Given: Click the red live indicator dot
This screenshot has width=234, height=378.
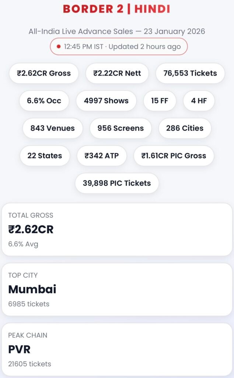Looking at the screenshot, I should [x=59, y=47].
